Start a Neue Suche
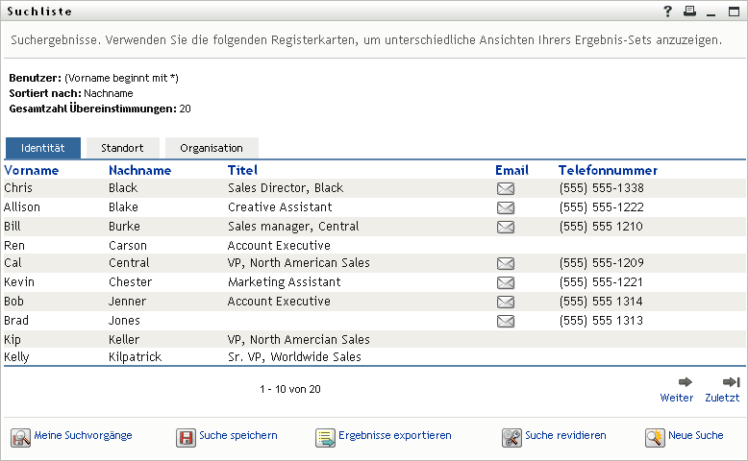 coord(695,435)
